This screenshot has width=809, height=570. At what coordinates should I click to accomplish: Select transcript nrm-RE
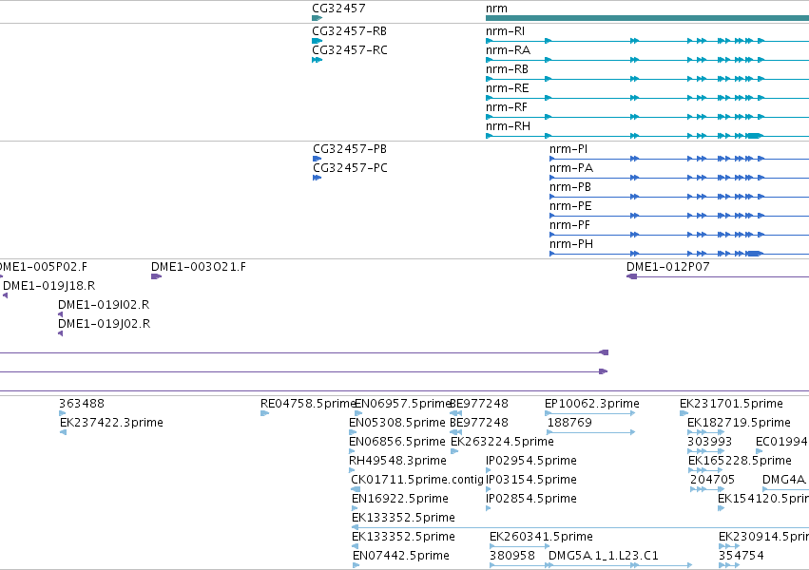pyautogui.click(x=508, y=88)
